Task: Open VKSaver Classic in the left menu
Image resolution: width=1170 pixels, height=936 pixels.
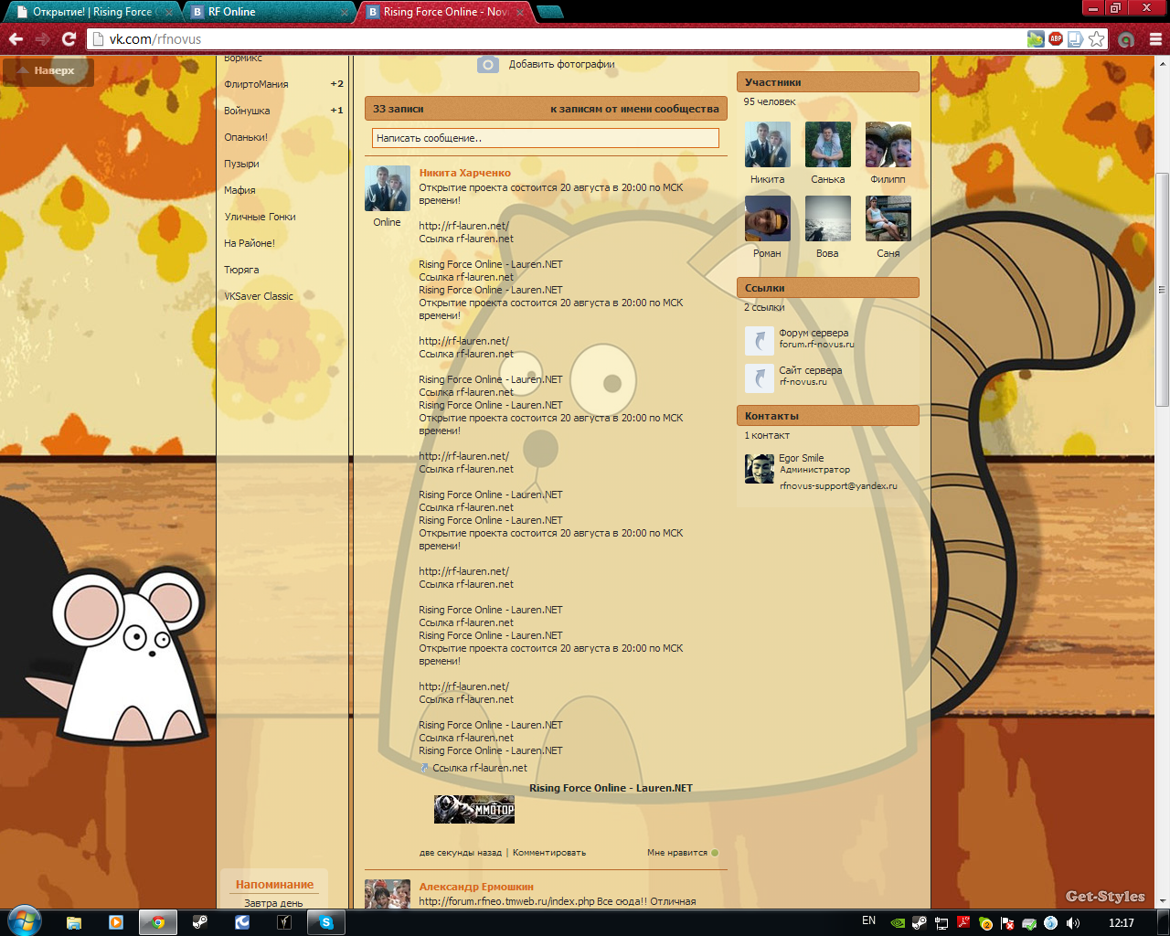Action: pyautogui.click(x=259, y=296)
